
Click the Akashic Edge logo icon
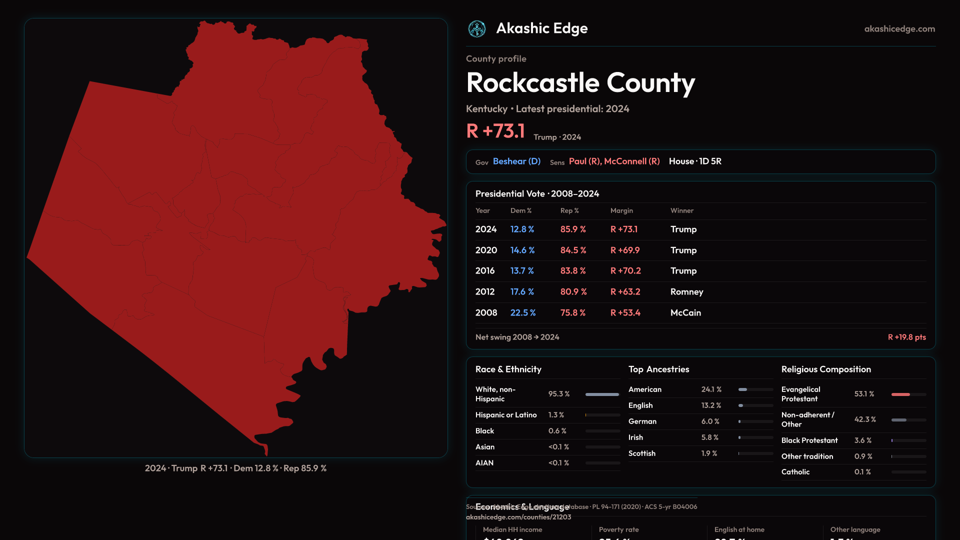tap(476, 29)
